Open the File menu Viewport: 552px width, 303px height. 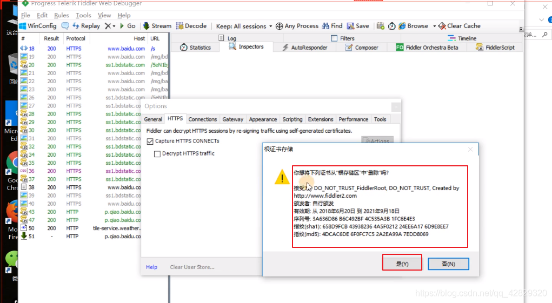(25, 16)
